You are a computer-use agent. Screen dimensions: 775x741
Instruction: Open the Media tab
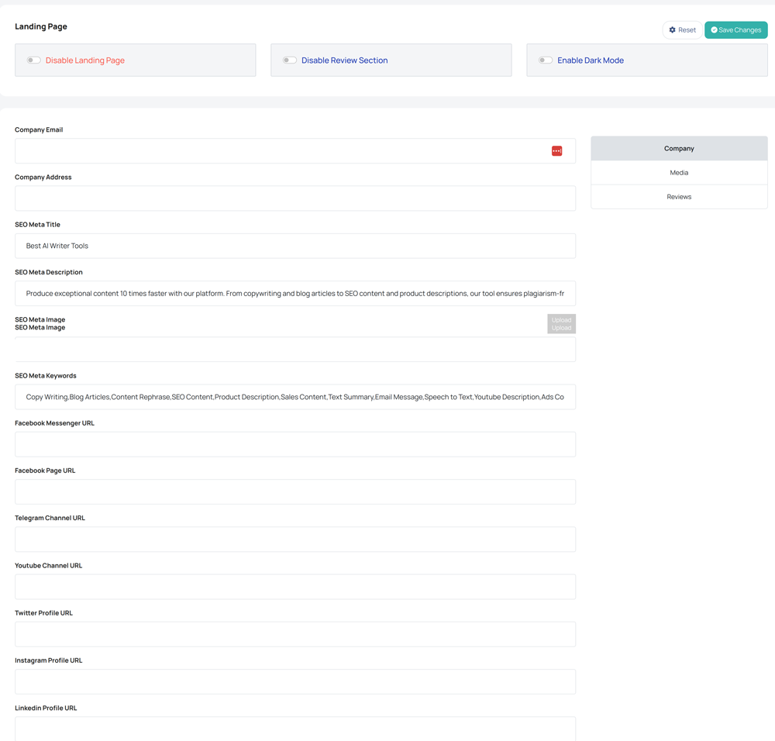[x=679, y=173]
